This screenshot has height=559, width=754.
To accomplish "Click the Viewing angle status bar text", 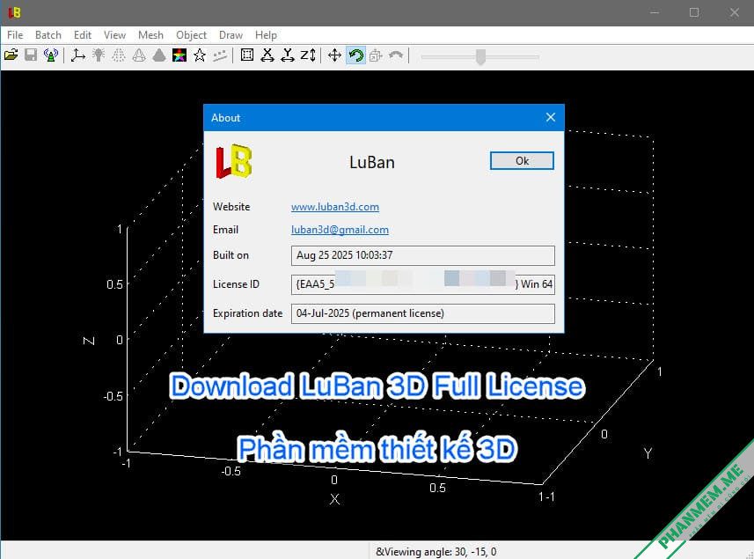I will click(436, 552).
